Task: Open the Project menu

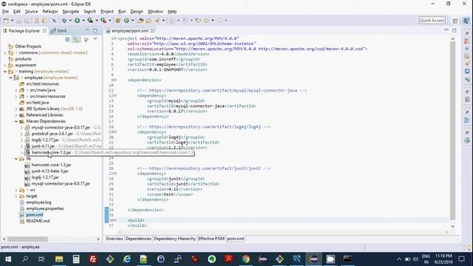Action: click(106, 12)
